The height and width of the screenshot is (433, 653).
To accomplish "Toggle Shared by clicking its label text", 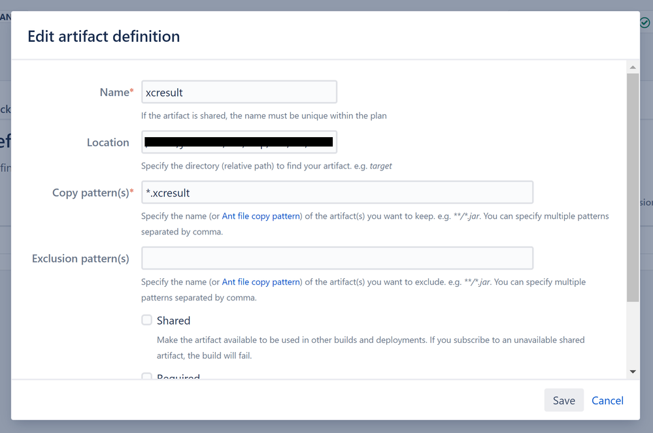I will click(173, 320).
